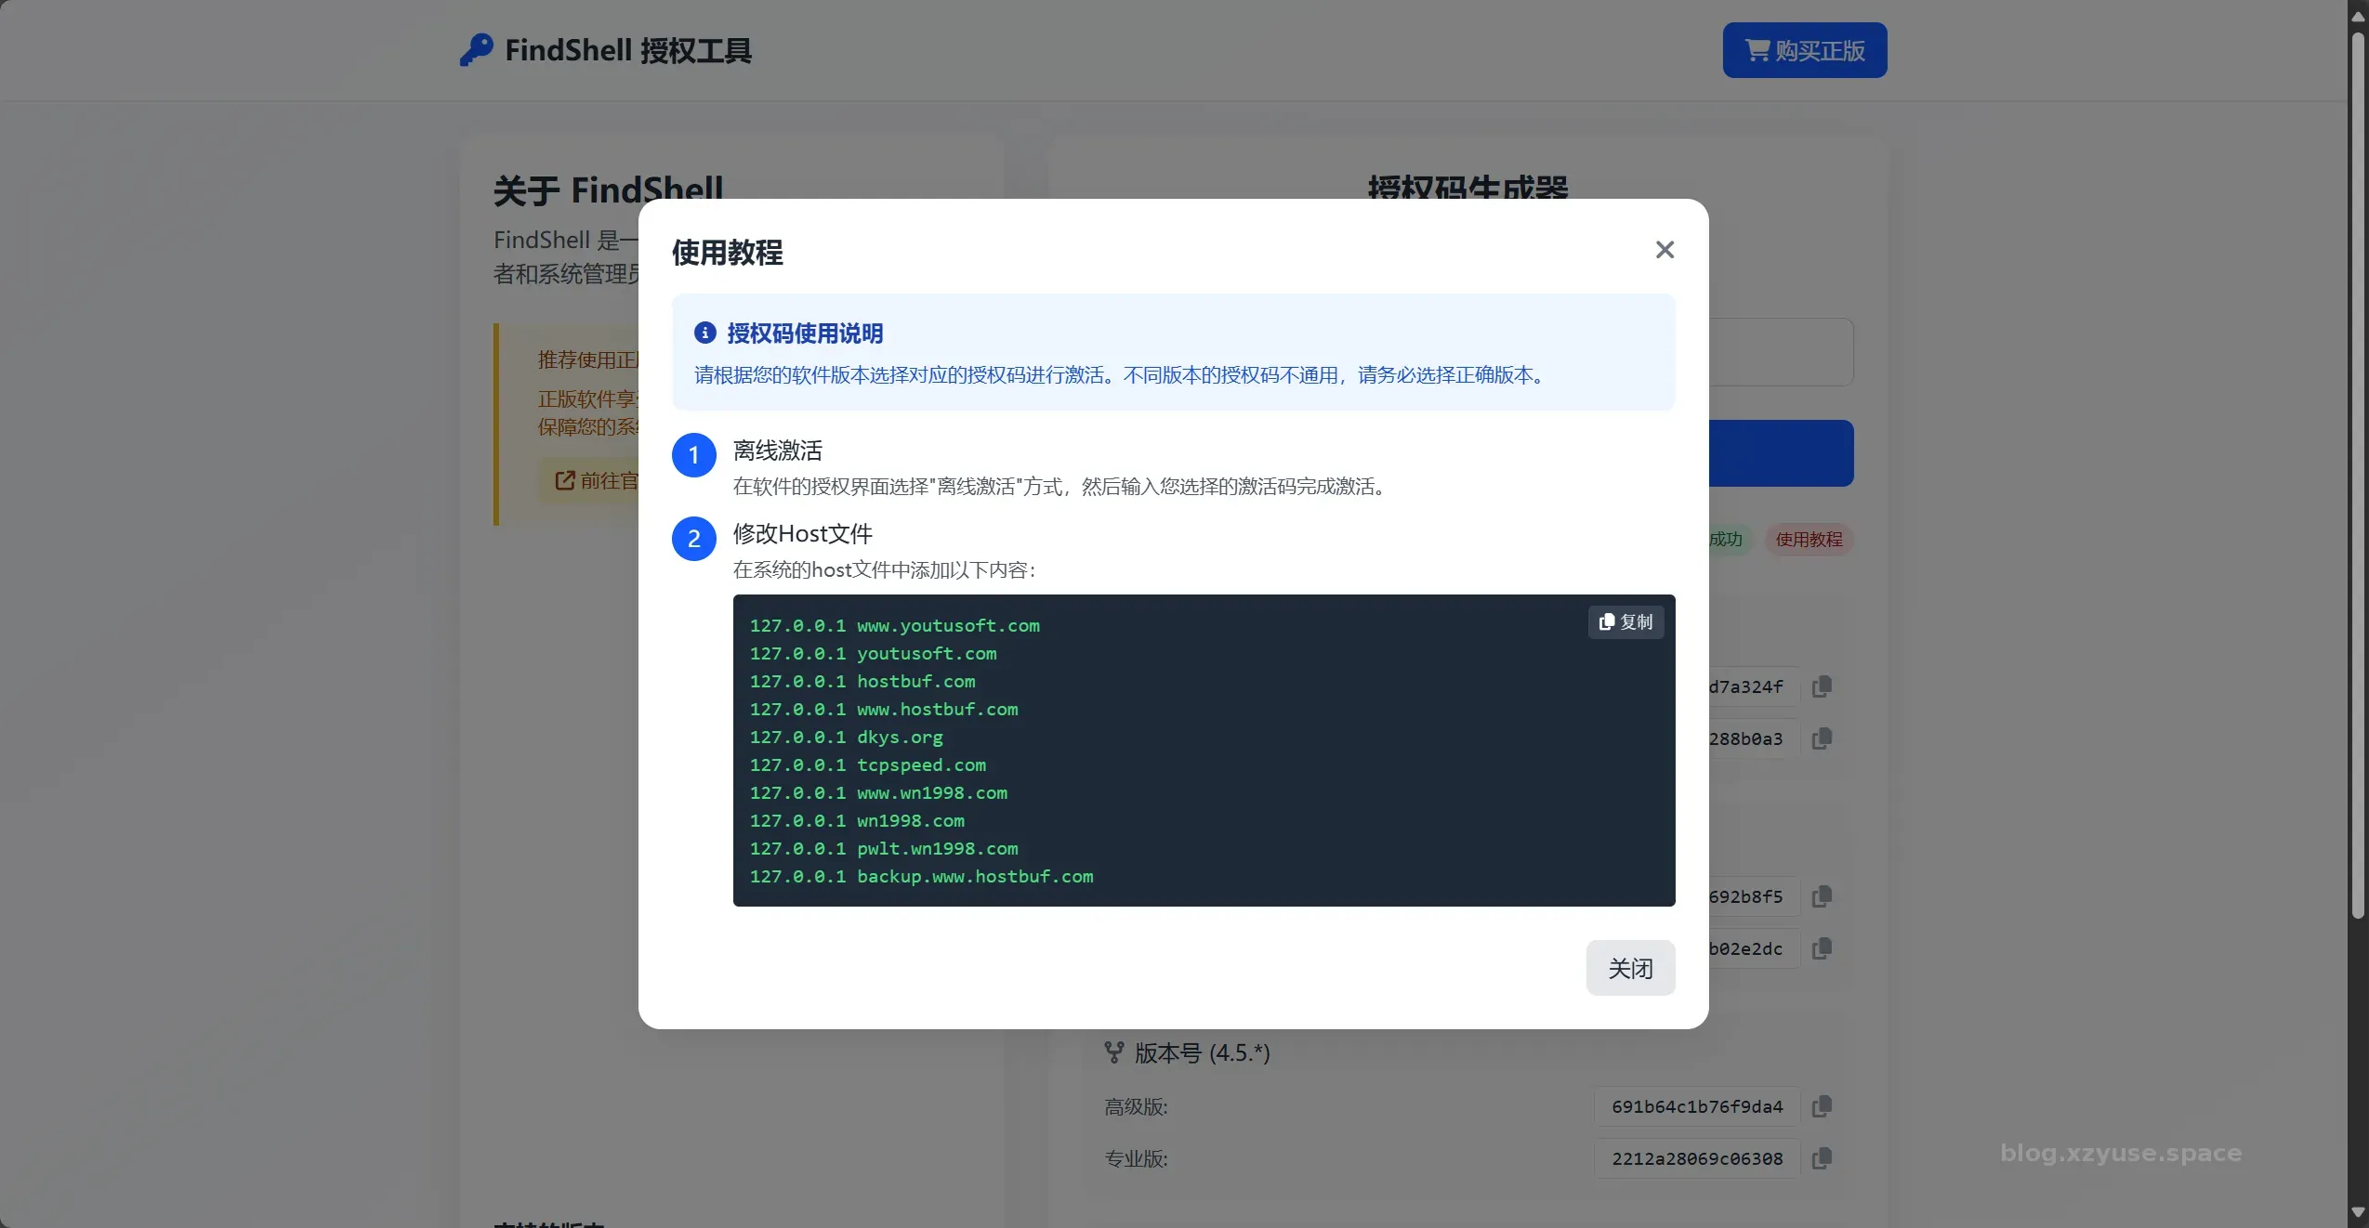Click the step 1 circle badge

coord(693,455)
